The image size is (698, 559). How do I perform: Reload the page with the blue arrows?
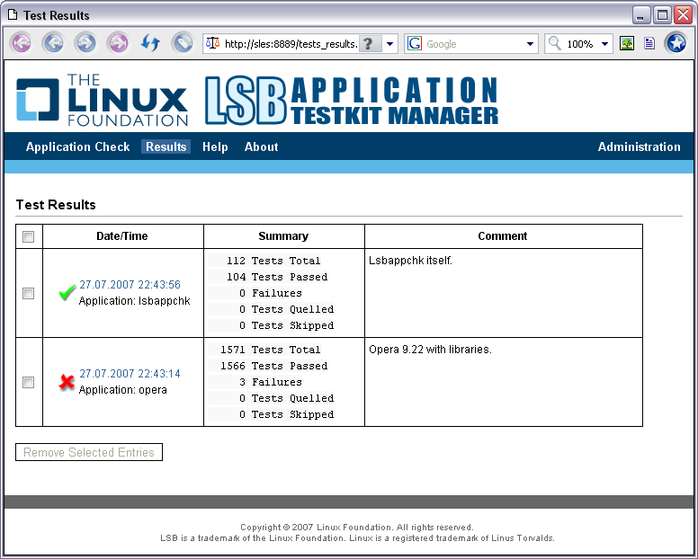point(150,43)
